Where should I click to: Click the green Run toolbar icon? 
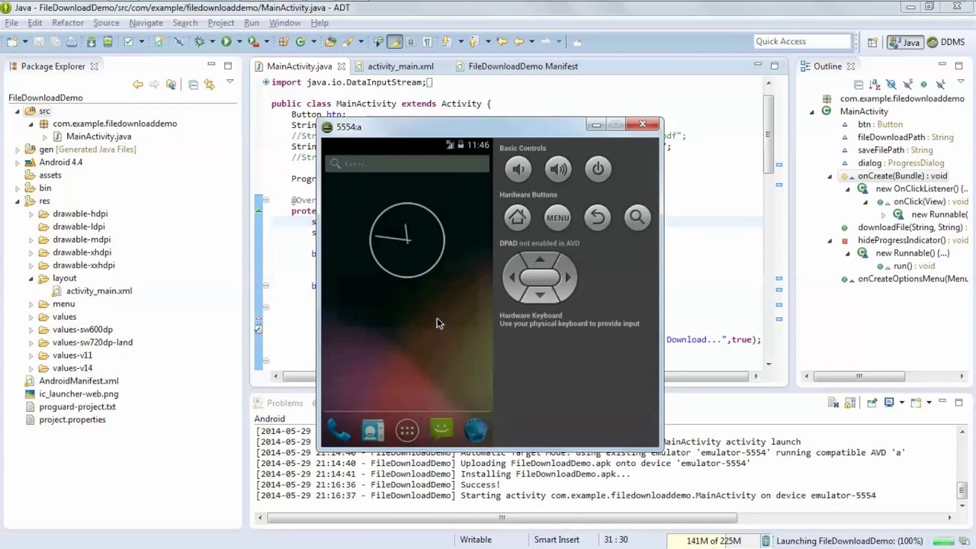pyautogui.click(x=226, y=42)
